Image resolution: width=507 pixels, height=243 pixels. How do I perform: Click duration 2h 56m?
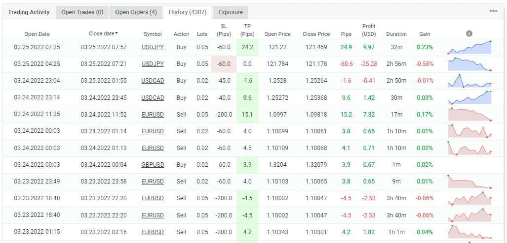click(x=396, y=64)
